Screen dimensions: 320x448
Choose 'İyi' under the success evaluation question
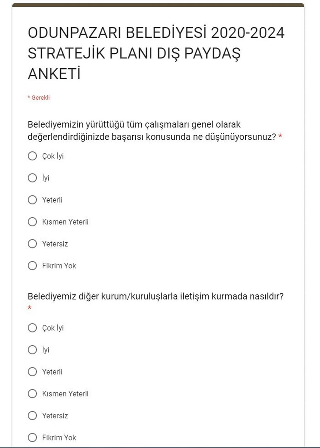coord(32,178)
